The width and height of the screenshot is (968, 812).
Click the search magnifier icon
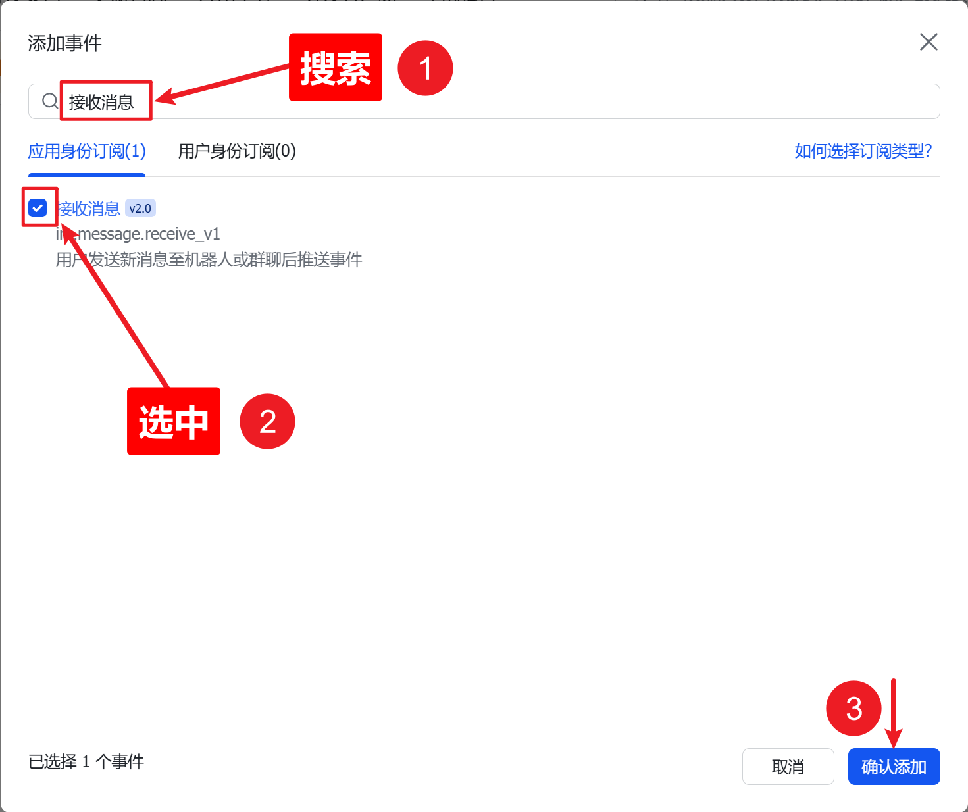coord(49,101)
